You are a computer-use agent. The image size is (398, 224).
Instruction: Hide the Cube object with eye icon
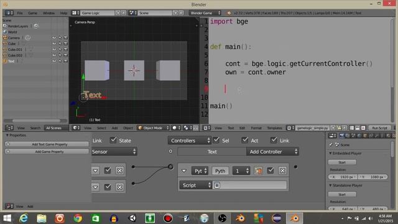[54, 44]
